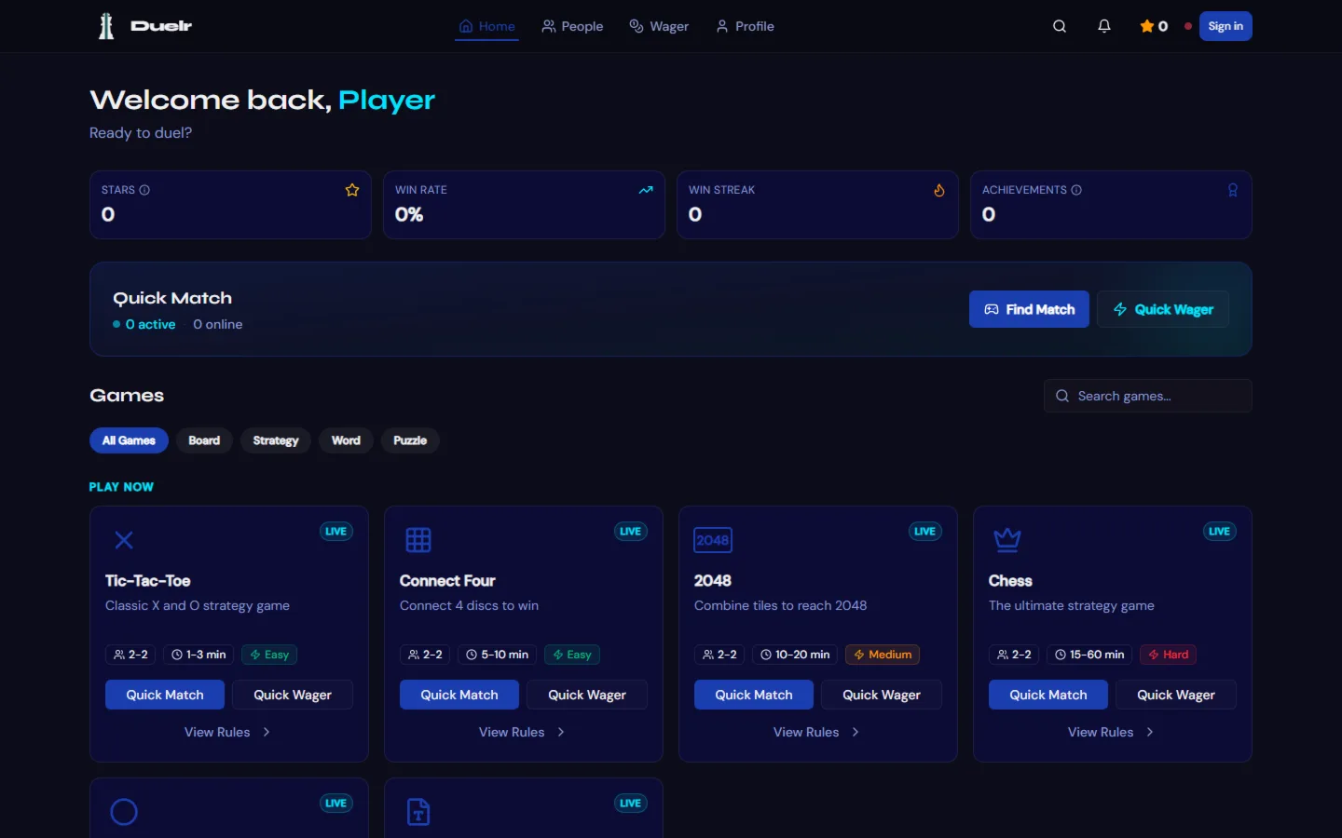Viewport: 1342px width, 838px height.
Task: Click the info icon next to ACHIEVEMENTS
Action: pyautogui.click(x=1076, y=190)
